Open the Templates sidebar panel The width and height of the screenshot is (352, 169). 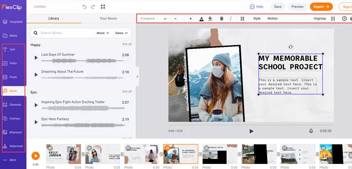13,22
